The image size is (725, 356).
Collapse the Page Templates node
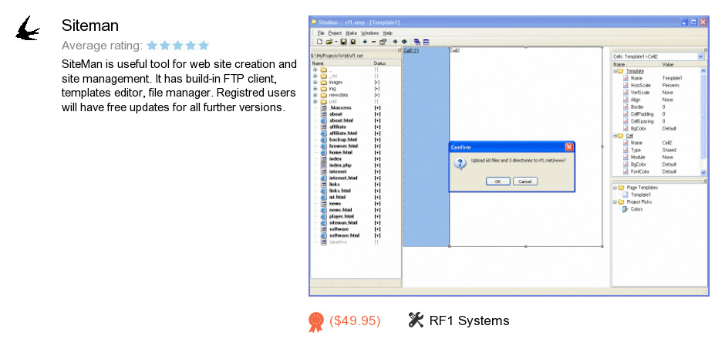(x=615, y=188)
